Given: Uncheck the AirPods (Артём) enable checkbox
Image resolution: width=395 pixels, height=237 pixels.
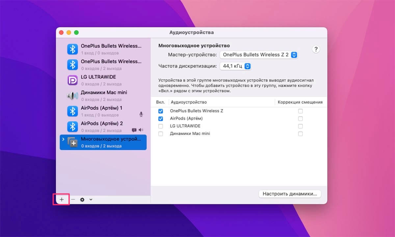Looking at the screenshot, I should (161, 118).
